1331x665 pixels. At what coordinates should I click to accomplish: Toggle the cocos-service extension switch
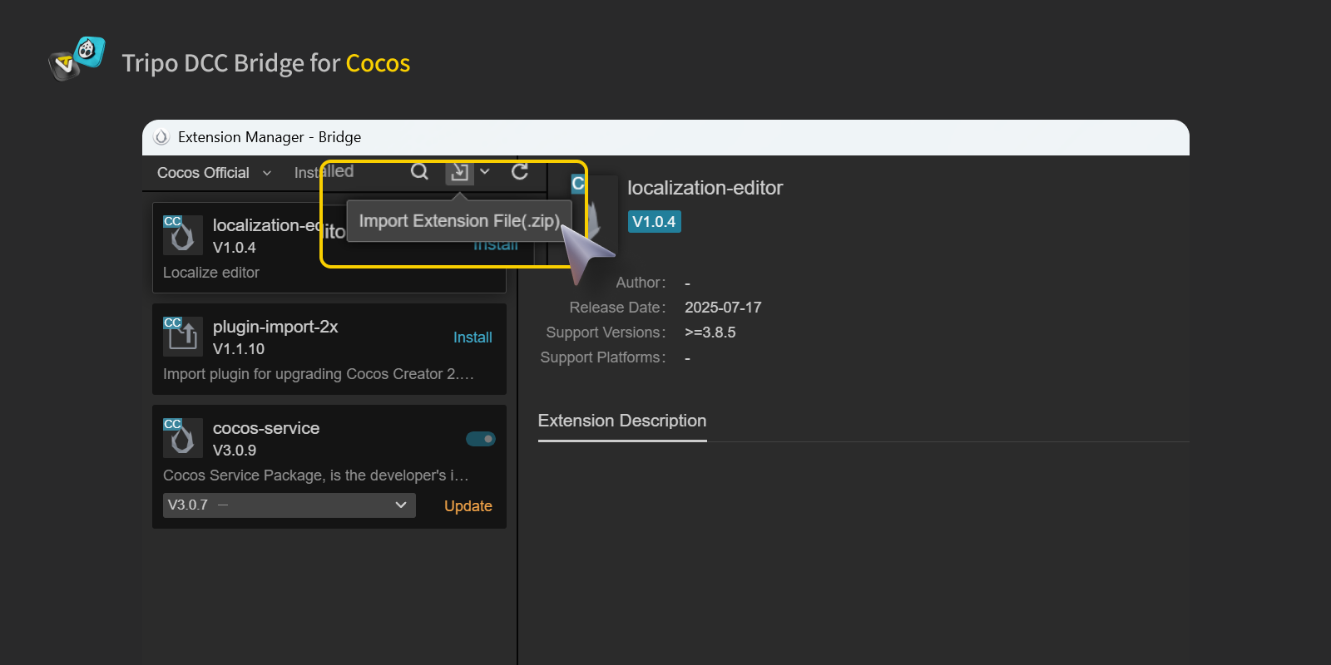[481, 439]
